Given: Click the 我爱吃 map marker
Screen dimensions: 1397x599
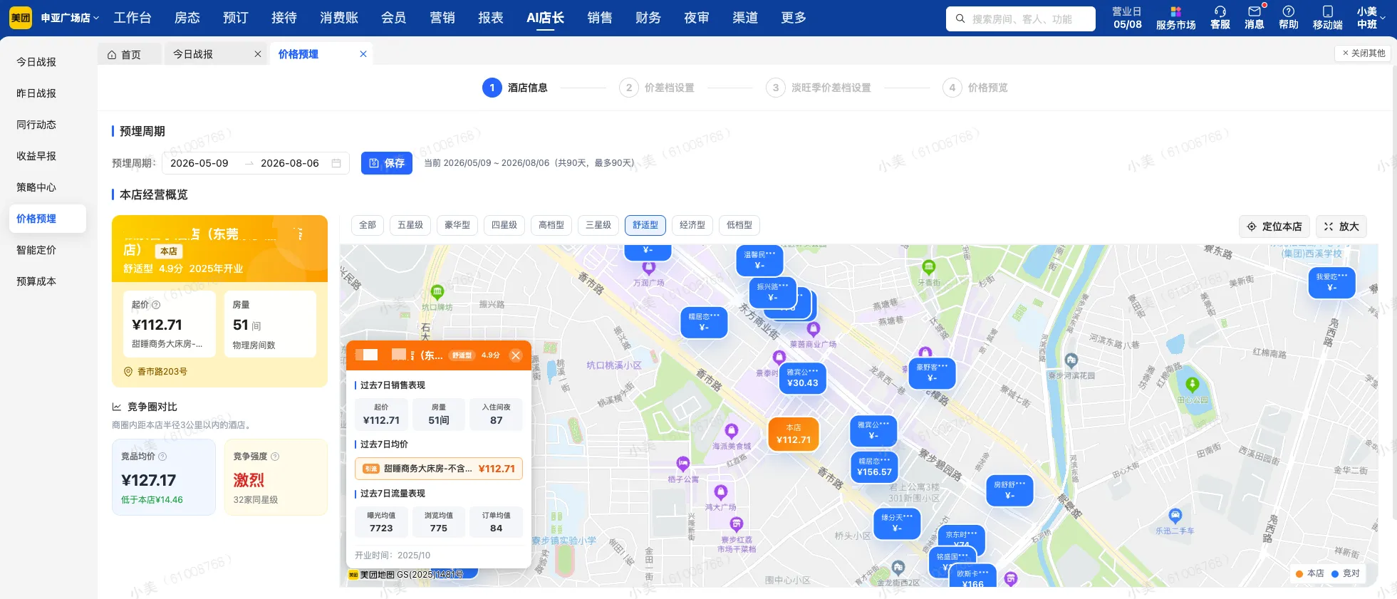Looking at the screenshot, I should click(x=1331, y=283).
